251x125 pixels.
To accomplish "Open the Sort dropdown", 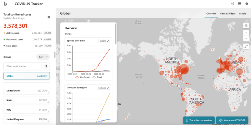I will (43, 57).
